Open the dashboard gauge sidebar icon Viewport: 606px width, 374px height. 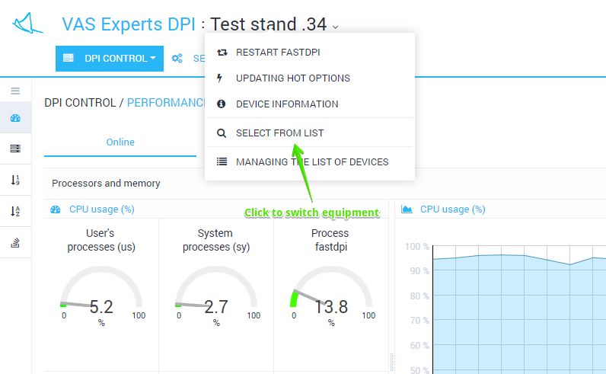coord(15,118)
